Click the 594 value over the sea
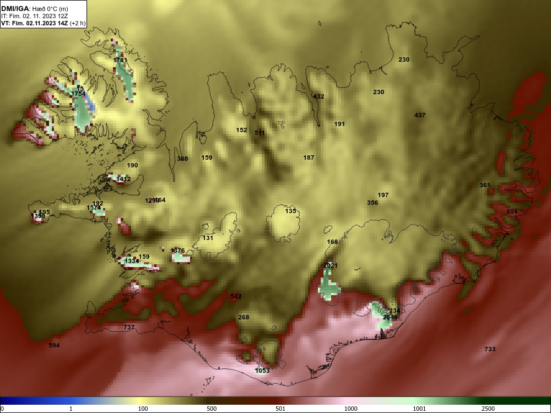The width and height of the screenshot is (551, 413). [x=54, y=346]
